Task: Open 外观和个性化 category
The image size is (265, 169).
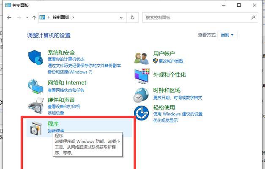Action: pyautogui.click(x=169, y=75)
